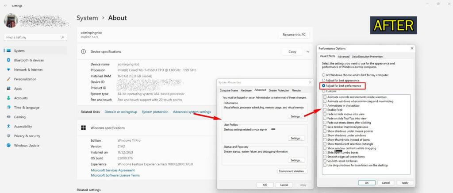The width and height of the screenshot is (453, 193).
Task: Click the search magnifier icon
Action: 62,37
